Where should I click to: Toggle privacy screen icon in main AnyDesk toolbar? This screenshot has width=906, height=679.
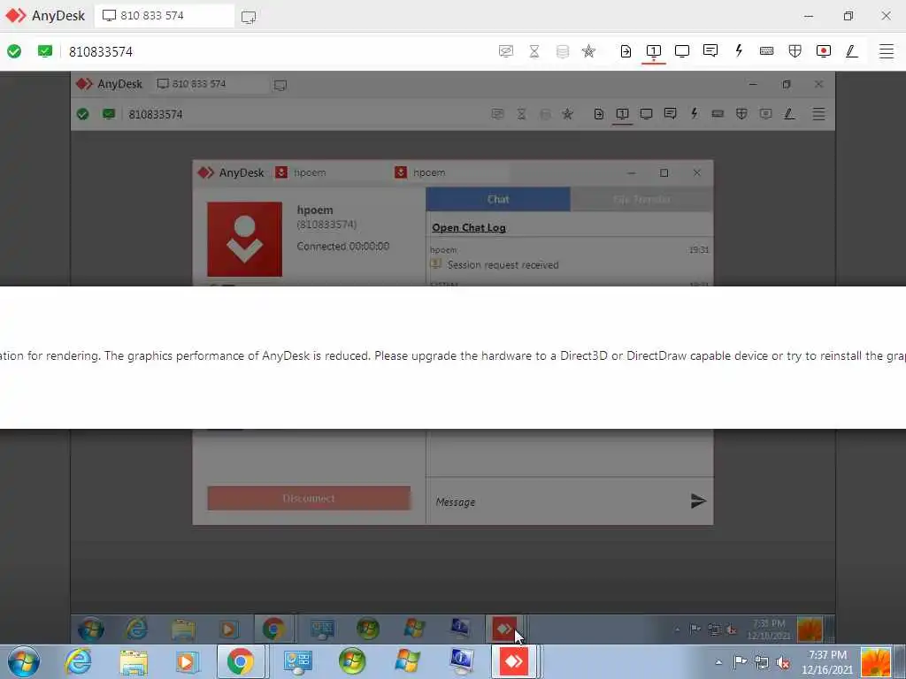coord(505,51)
